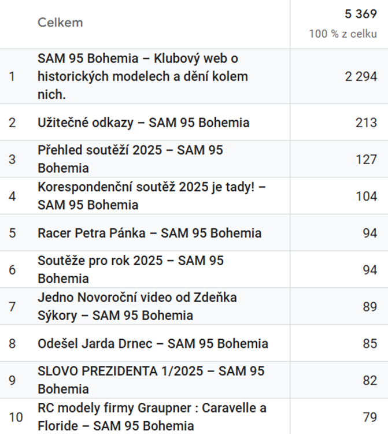
Task: Click the value 79 in row 10
Action: tap(369, 417)
